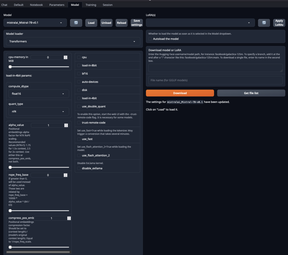Click the Hugging Face model path text box
Image resolution: width=288 pixels, height=255 pixels.
click(x=215, y=68)
